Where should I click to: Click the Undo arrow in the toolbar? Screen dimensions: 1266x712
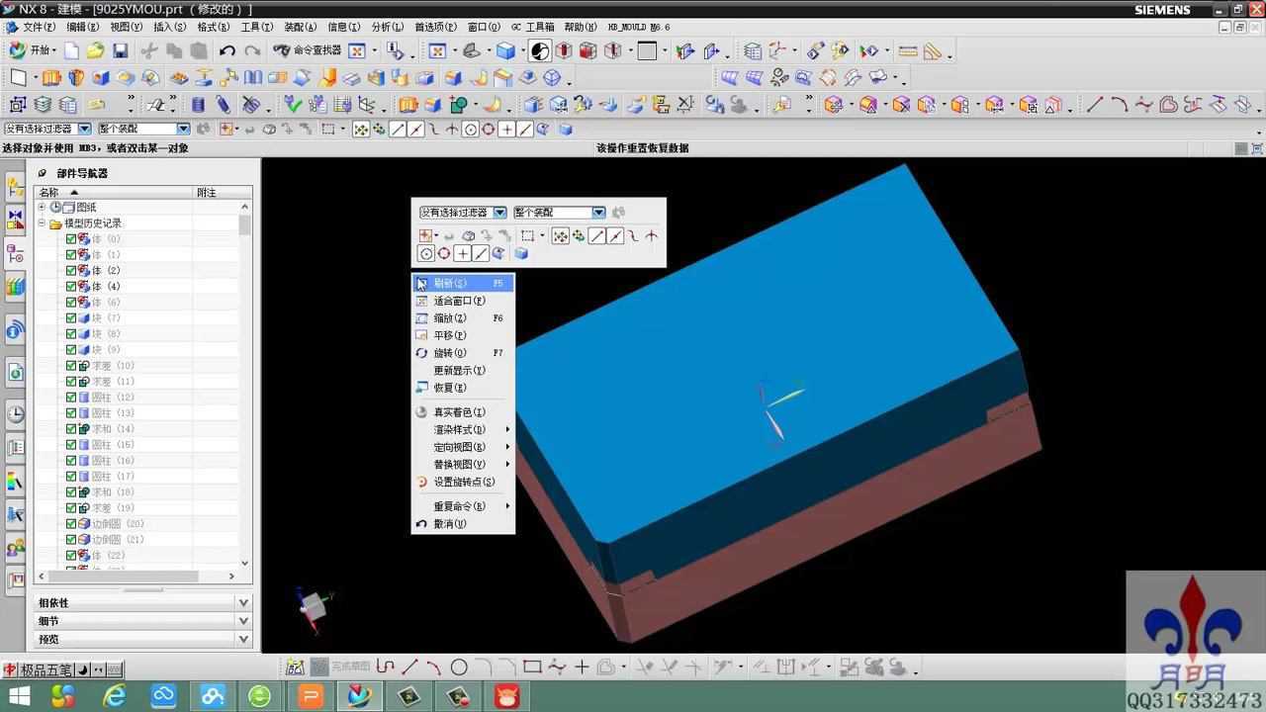point(227,50)
